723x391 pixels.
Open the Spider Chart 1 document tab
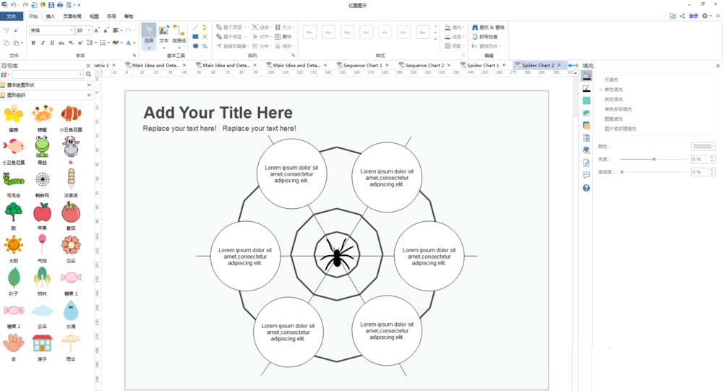click(483, 66)
